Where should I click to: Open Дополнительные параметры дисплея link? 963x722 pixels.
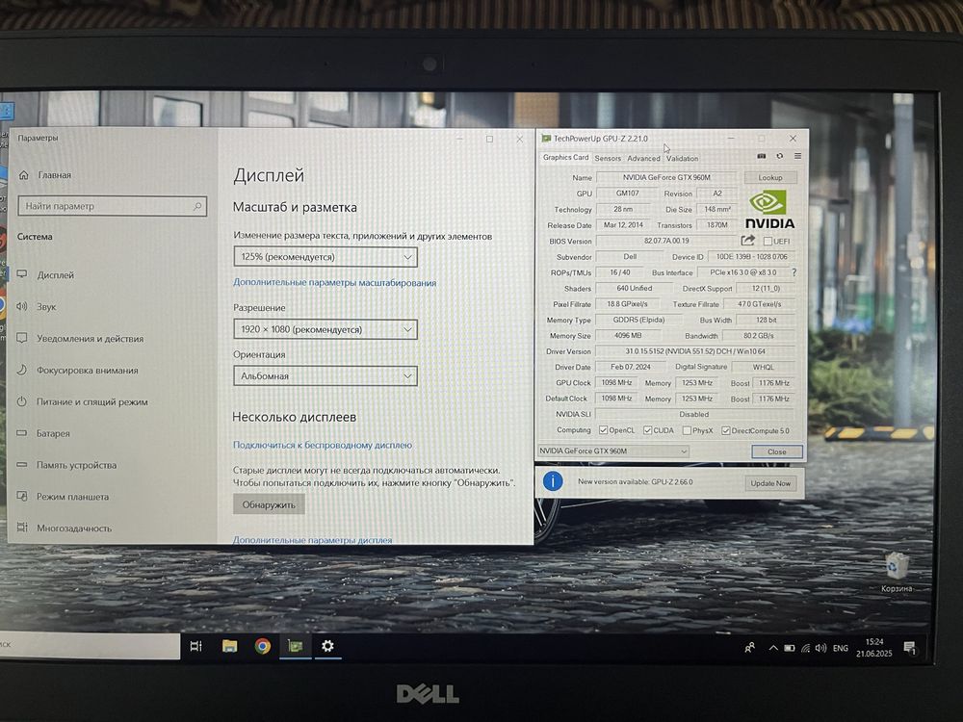(x=312, y=540)
